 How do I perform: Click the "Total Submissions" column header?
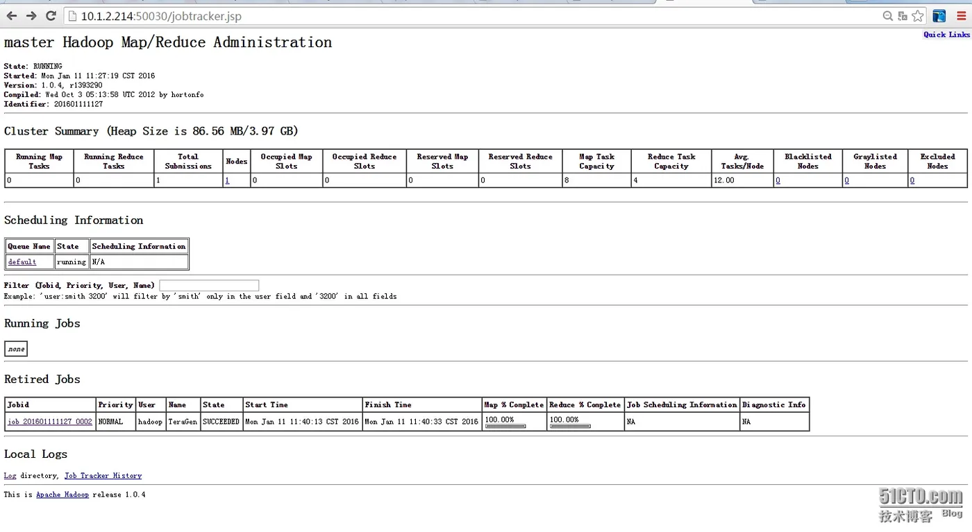point(188,162)
